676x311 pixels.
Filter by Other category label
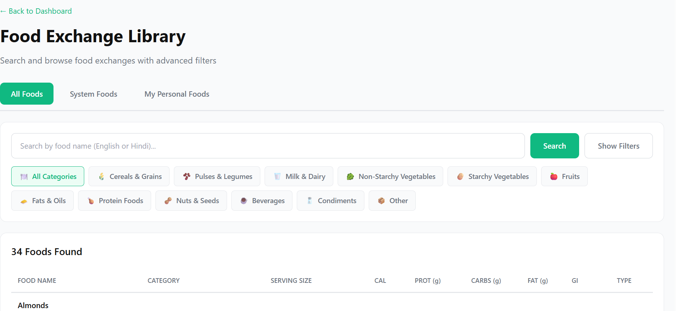[399, 201]
